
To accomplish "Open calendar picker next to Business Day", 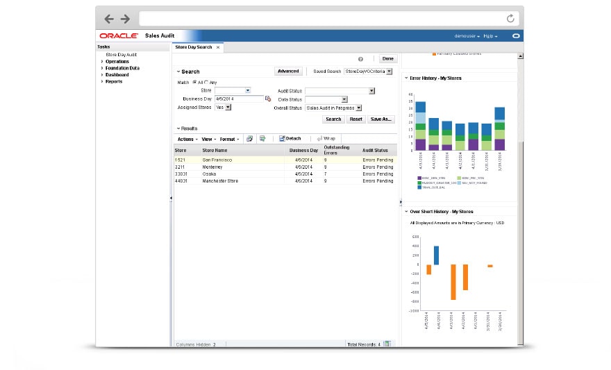I will tap(268, 99).
